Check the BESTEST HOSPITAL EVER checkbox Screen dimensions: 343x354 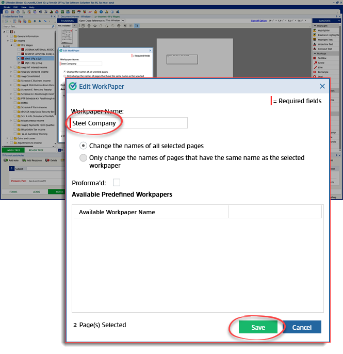pyautogui.click(x=19, y=54)
